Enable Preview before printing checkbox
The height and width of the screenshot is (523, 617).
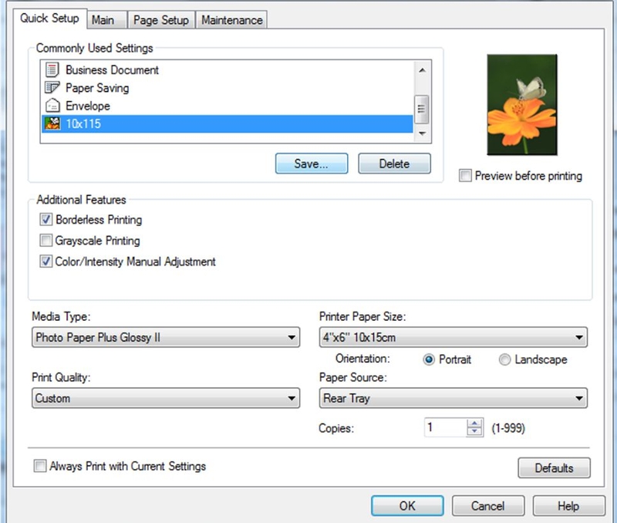point(465,176)
